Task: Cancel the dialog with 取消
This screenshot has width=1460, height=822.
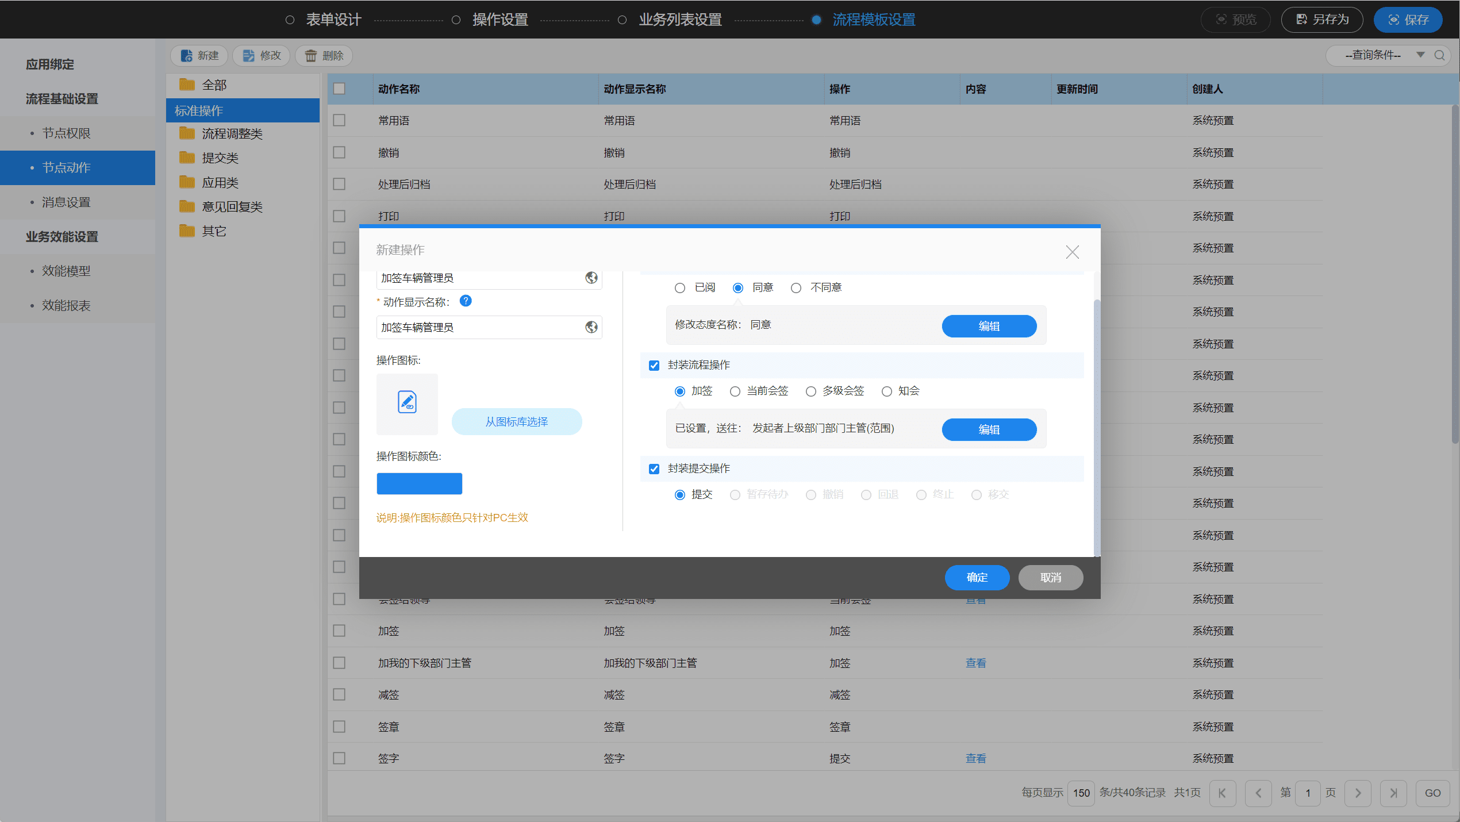Action: tap(1051, 577)
